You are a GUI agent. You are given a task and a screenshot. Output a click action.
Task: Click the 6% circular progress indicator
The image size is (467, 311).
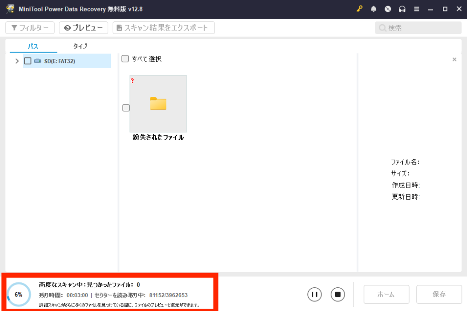click(x=19, y=295)
